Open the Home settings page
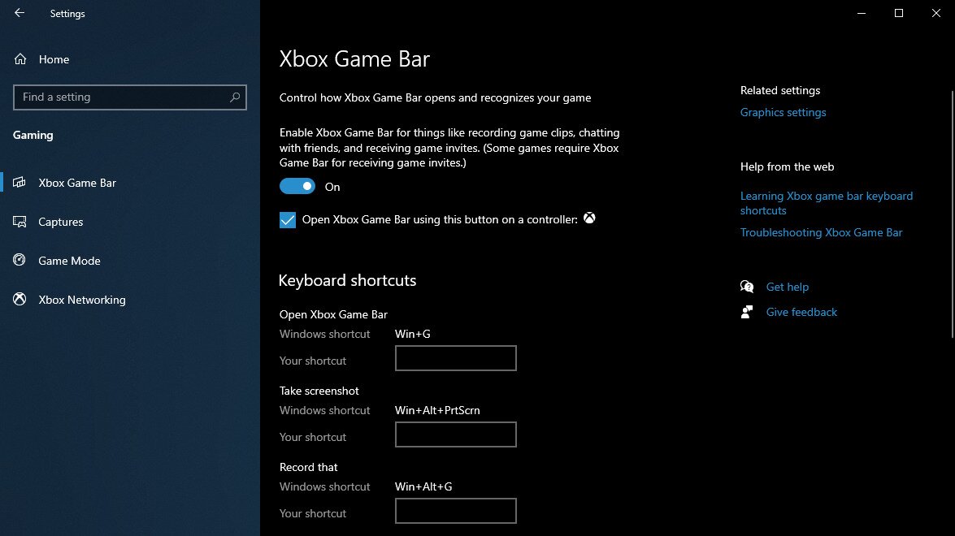The width and height of the screenshot is (955, 536). coord(54,59)
